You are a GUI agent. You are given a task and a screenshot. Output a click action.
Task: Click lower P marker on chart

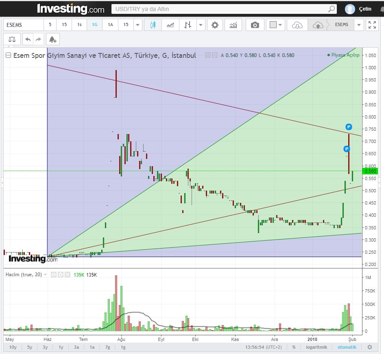pyautogui.click(x=347, y=149)
